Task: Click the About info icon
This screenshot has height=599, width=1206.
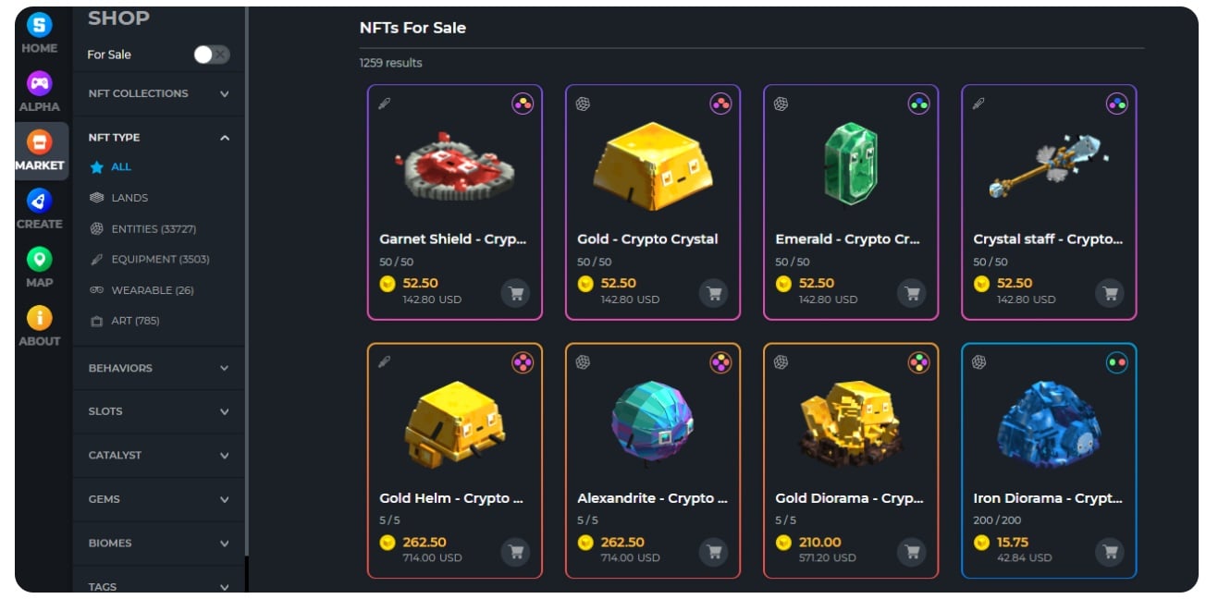Action: pyautogui.click(x=40, y=318)
